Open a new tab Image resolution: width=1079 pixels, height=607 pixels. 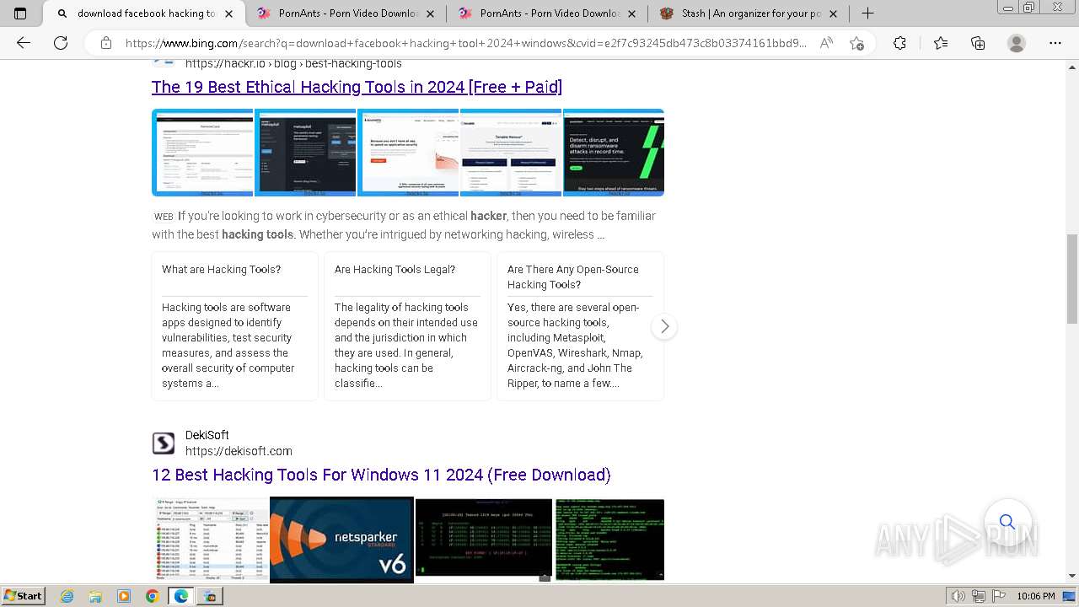coord(867,13)
